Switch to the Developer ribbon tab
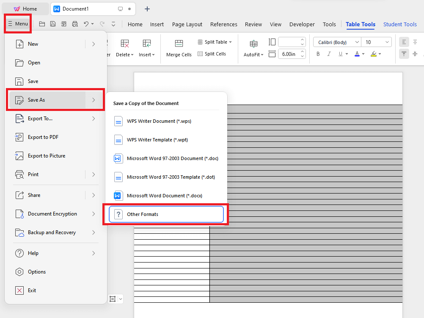The width and height of the screenshot is (424, 318). tap(302, 25)
